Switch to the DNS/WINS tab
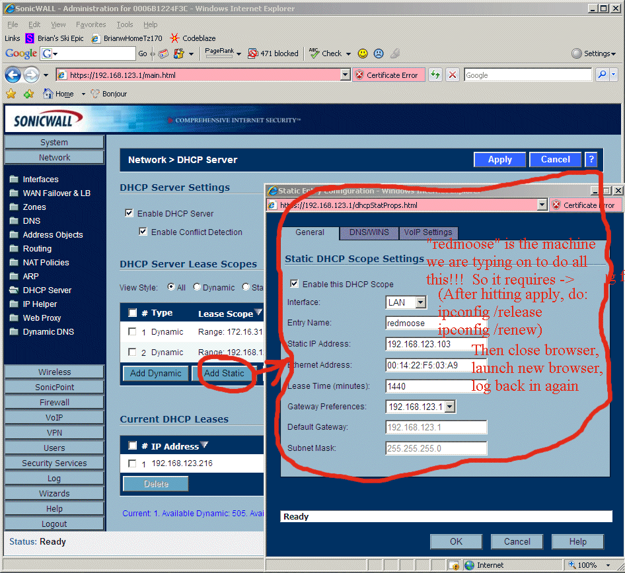This screenshot has width=625, height=573. coord(369,232)
